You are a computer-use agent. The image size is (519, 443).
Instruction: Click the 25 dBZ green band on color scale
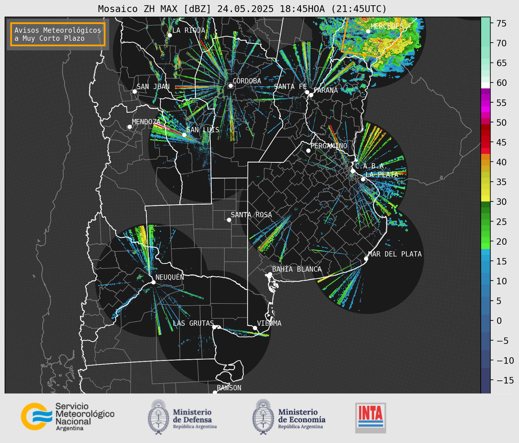[x=485, y=222]
